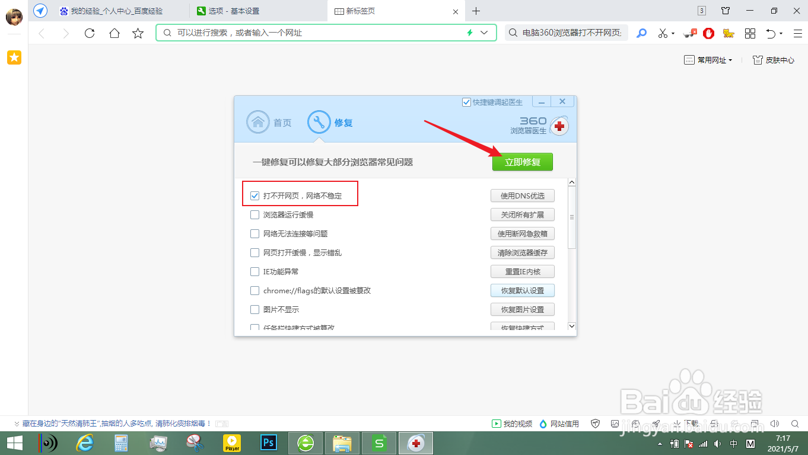The image size is (808, 455).
Task: Click '使用断网急救箱' button
Action: point(523,233)
